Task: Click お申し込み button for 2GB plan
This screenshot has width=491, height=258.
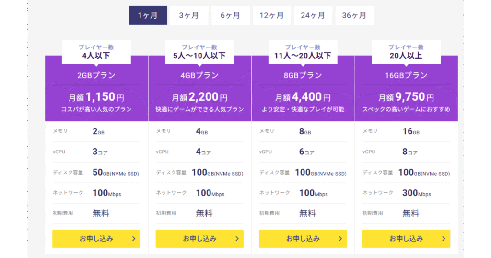Action: (96, 239)
